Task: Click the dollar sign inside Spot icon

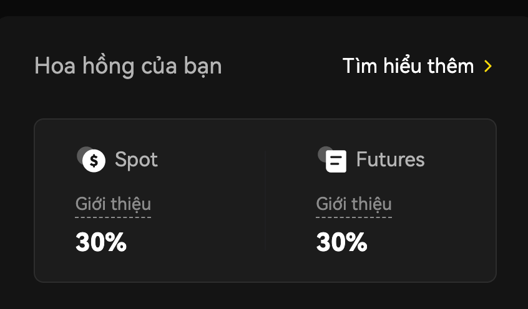Action: click(94, 161)
